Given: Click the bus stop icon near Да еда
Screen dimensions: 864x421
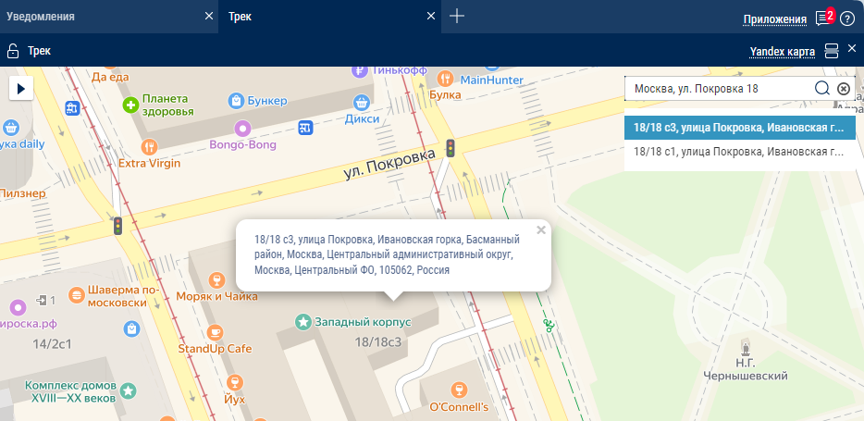Looking at the screenshot, I should click(72, 108).
